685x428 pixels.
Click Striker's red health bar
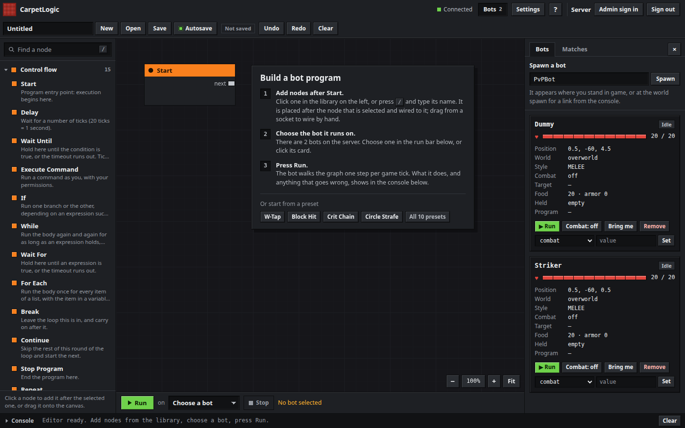pos(594,278)
